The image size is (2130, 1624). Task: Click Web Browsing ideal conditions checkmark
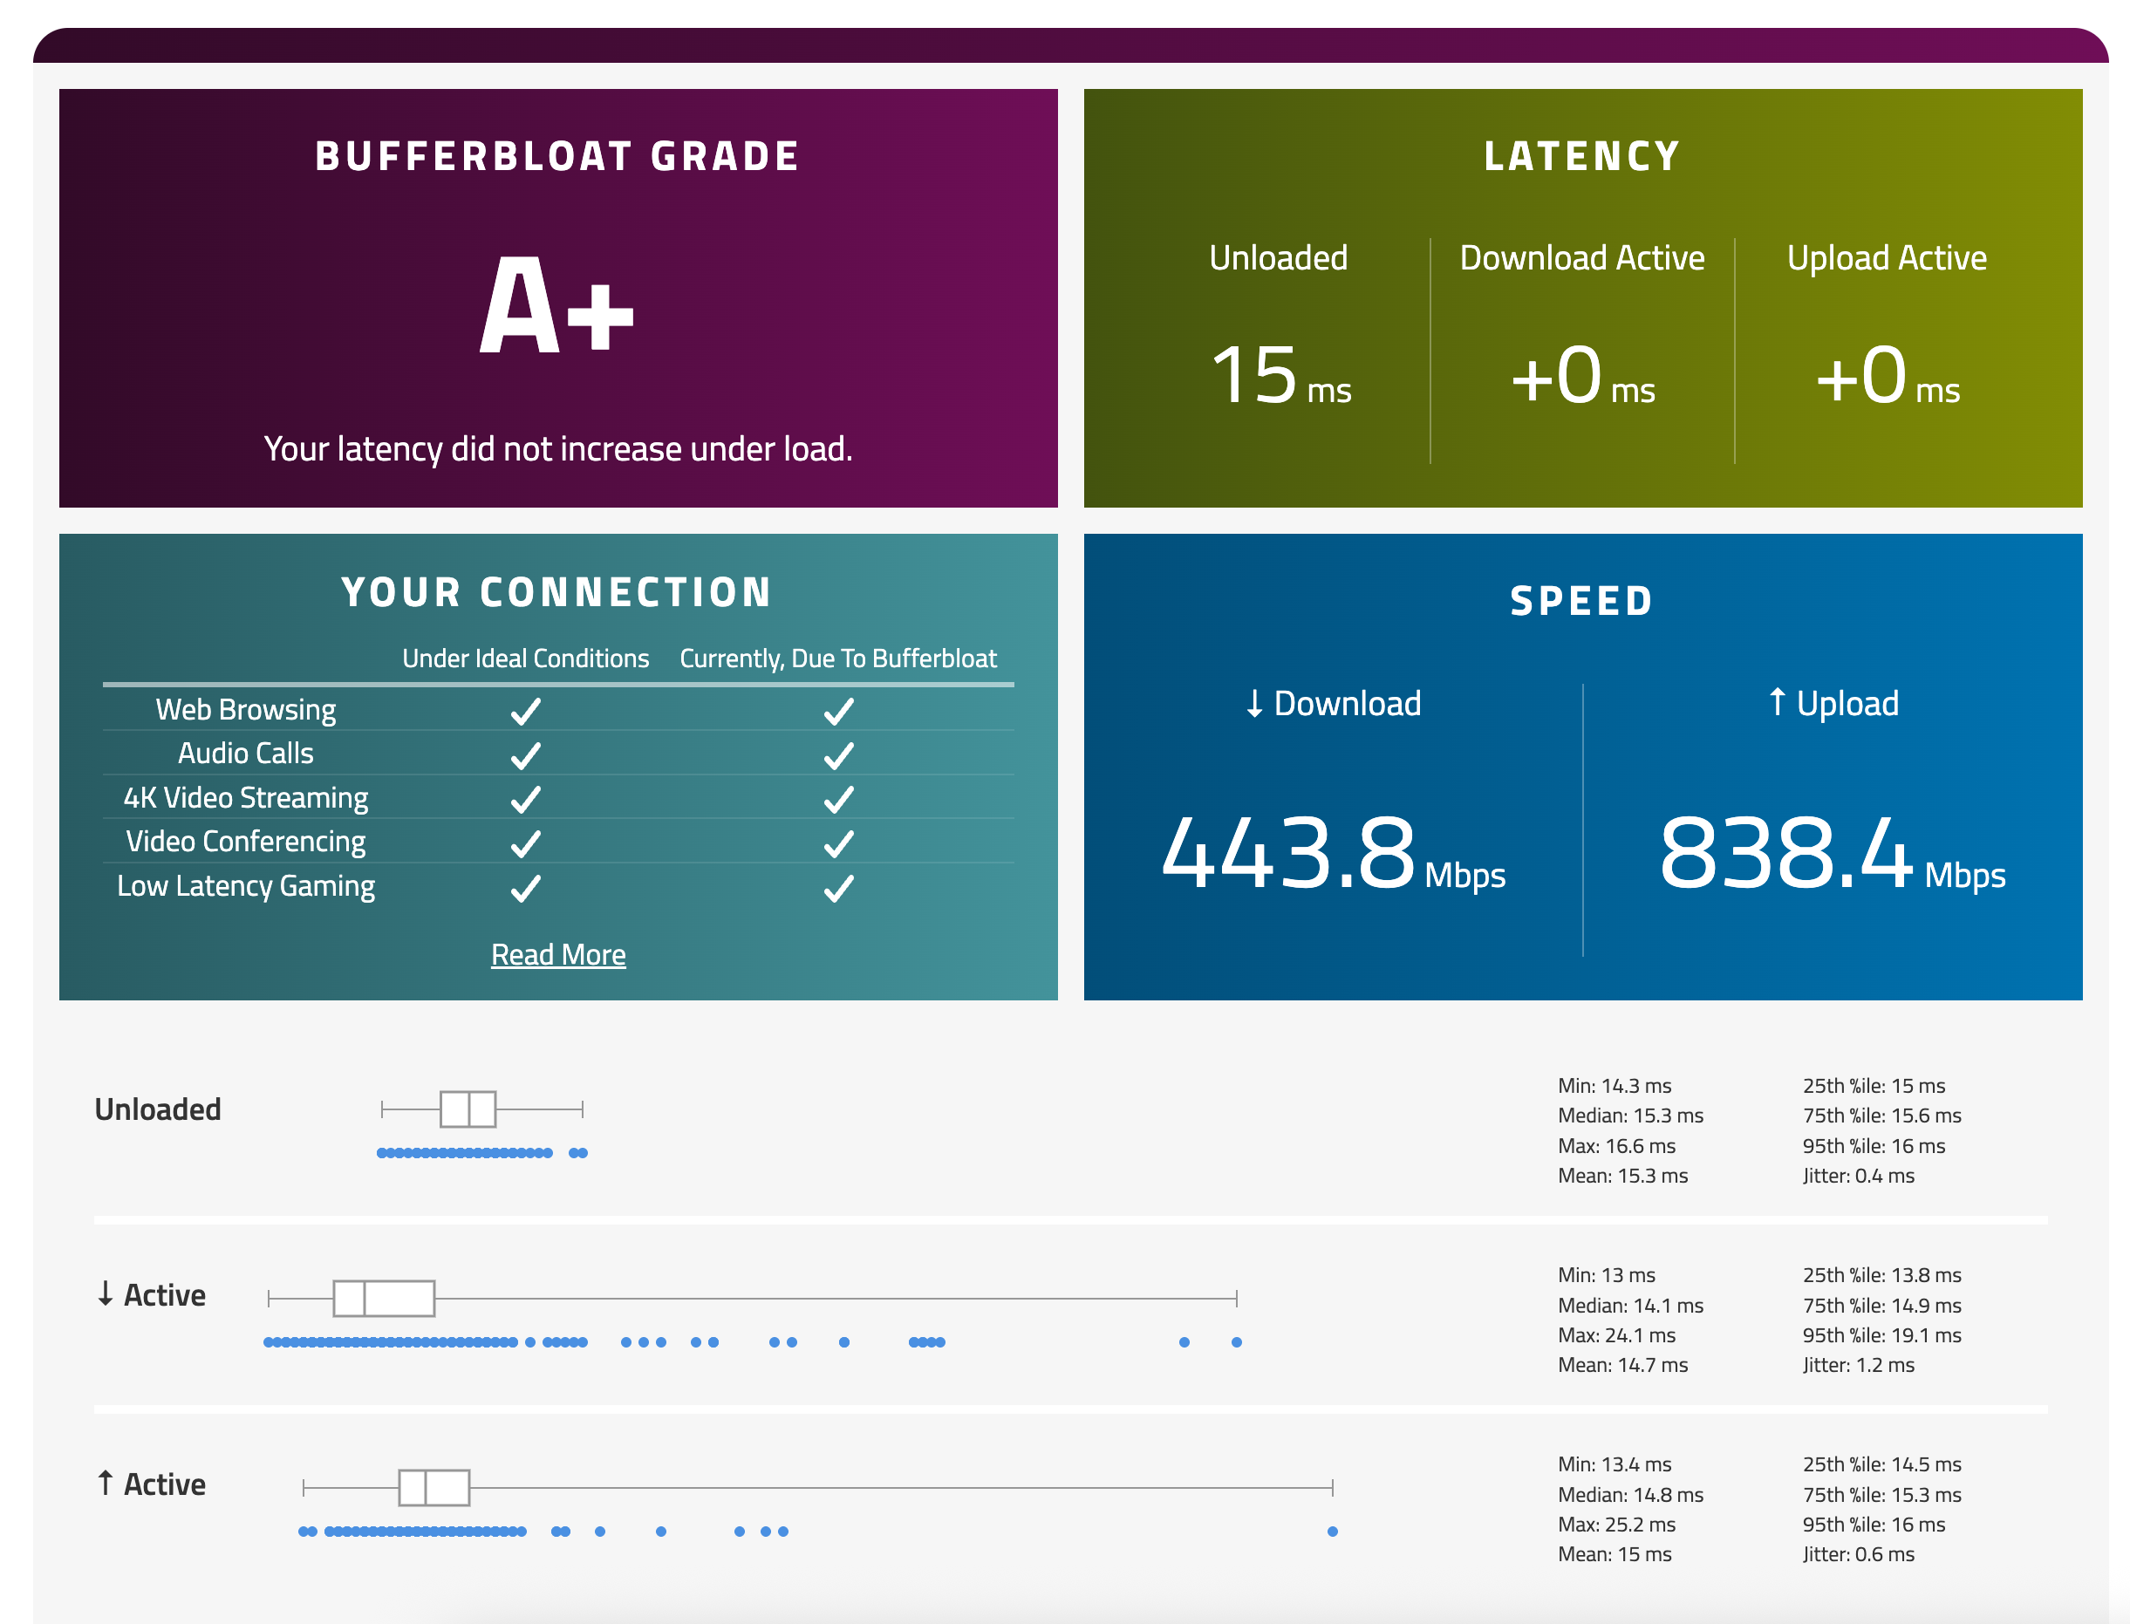(525, 712)
